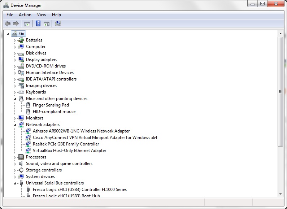Click the Device Manager title bar icon

[x=6, y=5]
